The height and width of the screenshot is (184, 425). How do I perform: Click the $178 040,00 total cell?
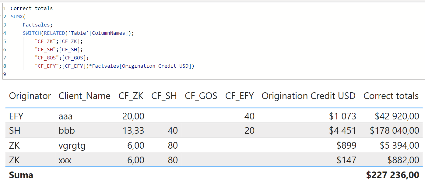coord(395,131)
